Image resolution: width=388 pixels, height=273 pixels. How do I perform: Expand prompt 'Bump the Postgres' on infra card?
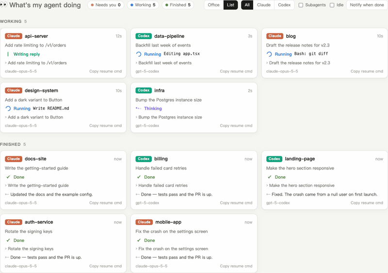click(169, 117)
